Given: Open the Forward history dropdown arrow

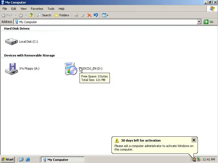Looking at the screenshot, I should click(26, 15).
